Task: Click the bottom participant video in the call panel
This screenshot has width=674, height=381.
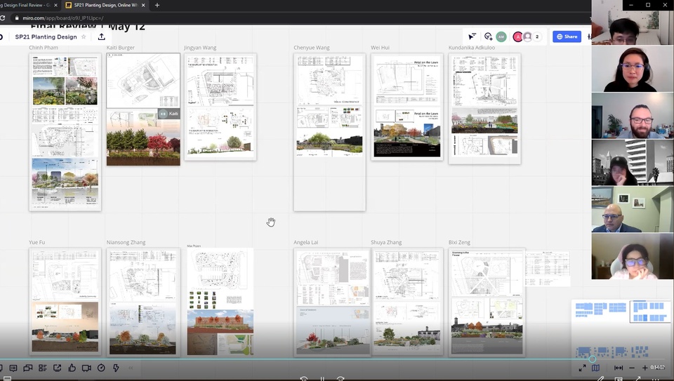Action: click(x=633, y=256)
